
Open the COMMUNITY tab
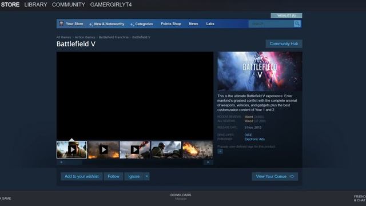tap(69, 5)
